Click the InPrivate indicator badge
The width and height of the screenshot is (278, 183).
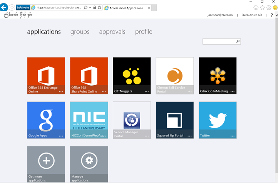point(23,7)
